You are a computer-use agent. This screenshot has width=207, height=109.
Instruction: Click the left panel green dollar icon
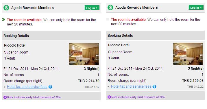pos(6,8)
